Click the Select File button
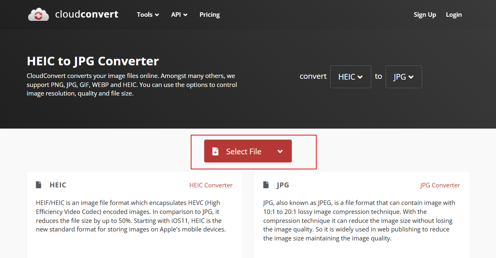 [244, 151]
